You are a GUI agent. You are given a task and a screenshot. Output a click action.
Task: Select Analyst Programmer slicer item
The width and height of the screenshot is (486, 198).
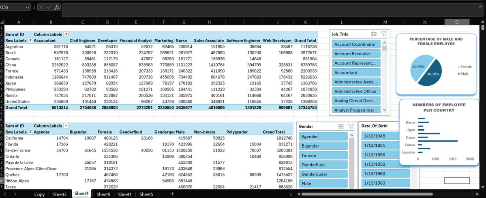[356, 110]
